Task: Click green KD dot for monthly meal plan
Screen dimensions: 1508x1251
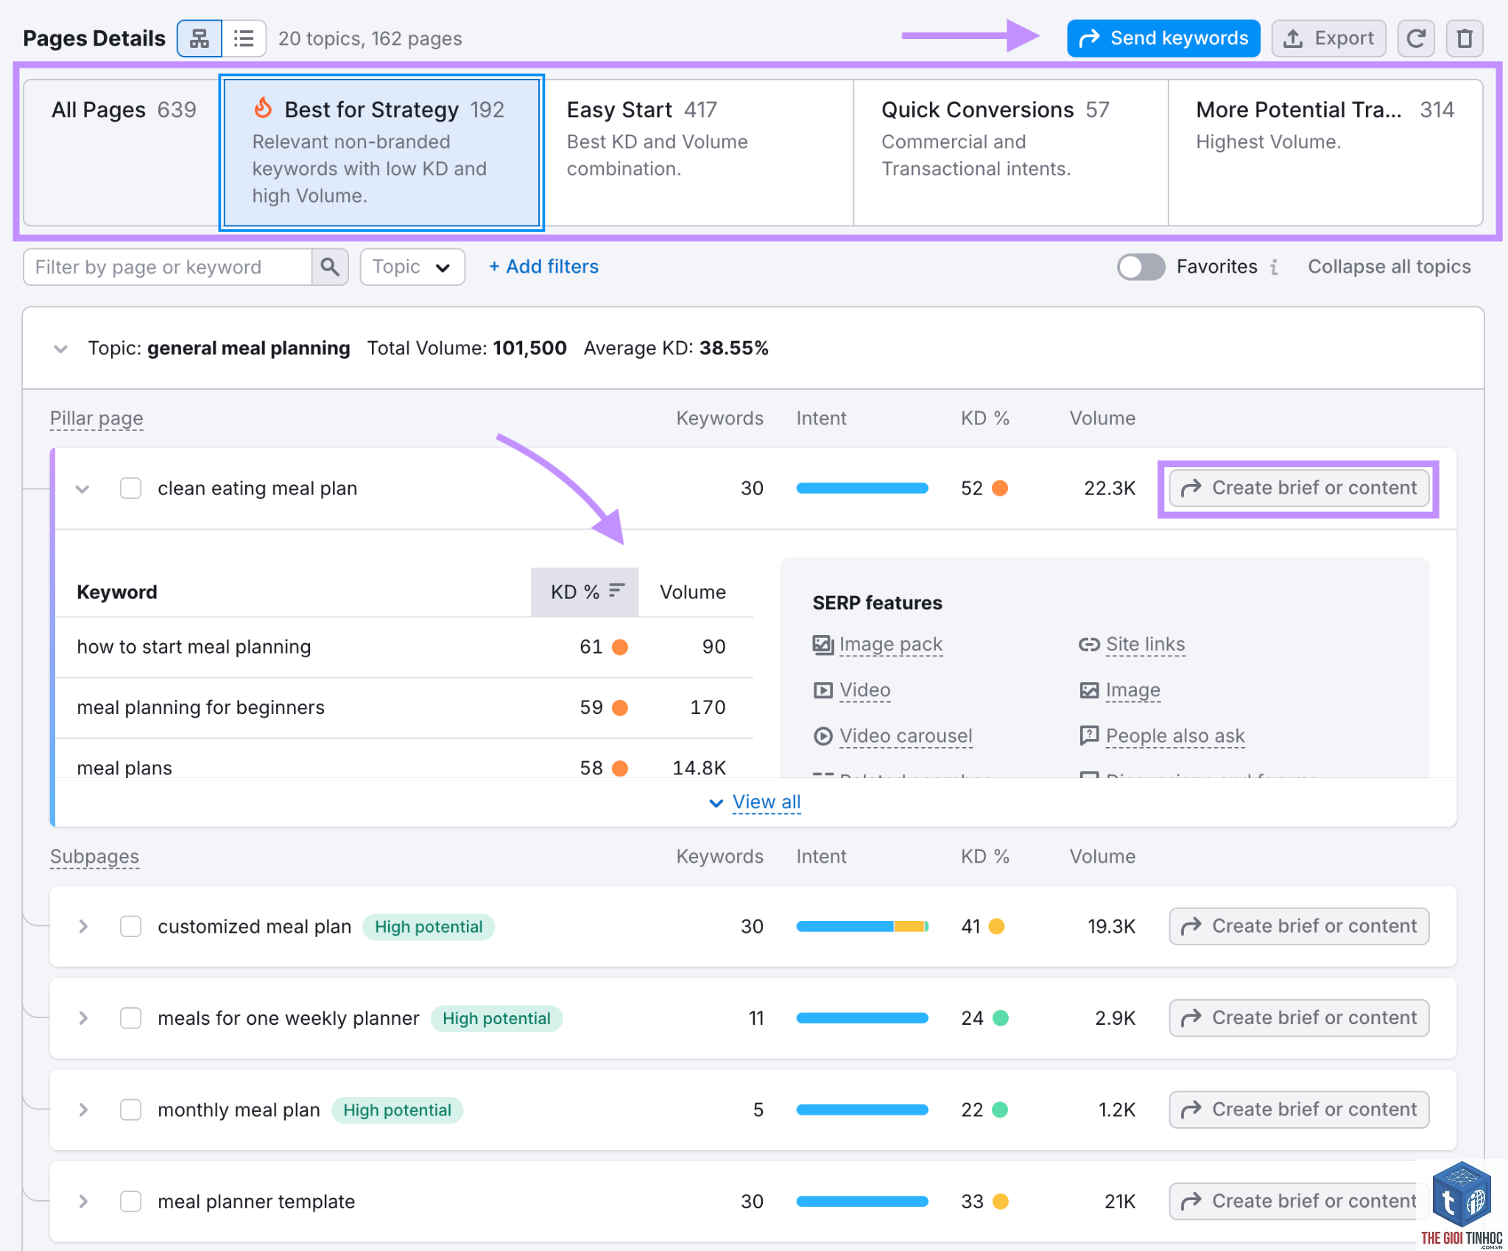Action: pyautogui.click(x=1000, y=1110)
